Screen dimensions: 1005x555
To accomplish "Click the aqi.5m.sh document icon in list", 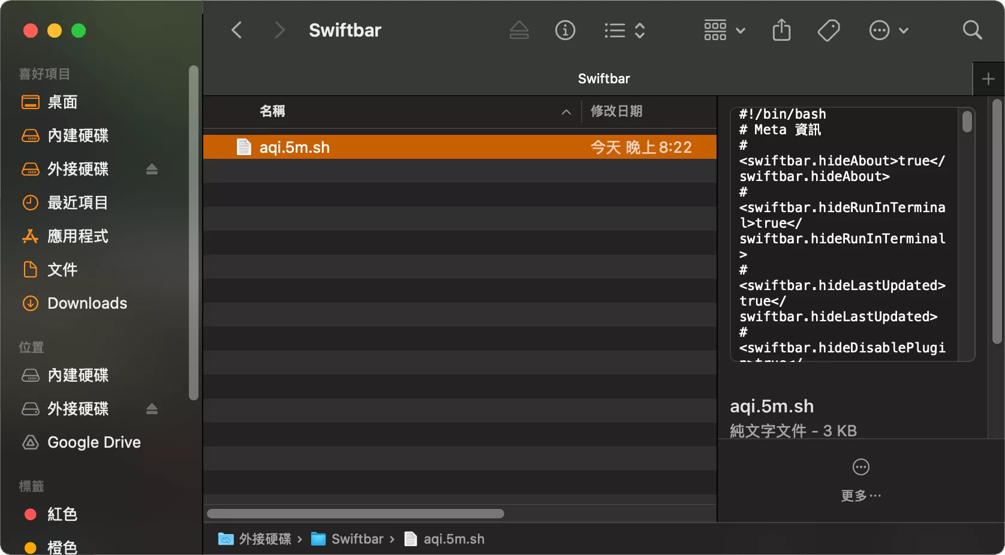I will pos(243,147).
